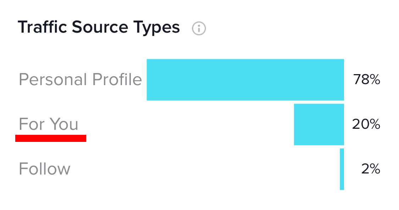Click the word 'You' in second label
This screenshot has width=399, height=210.
pyautogui.click(x=64, y=124)
